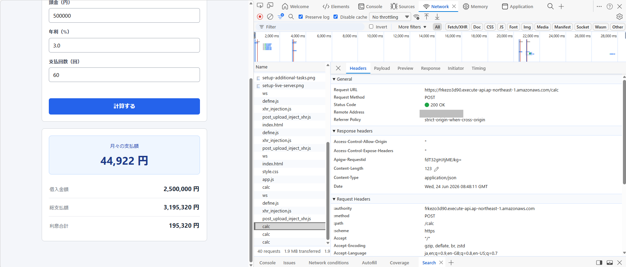The height and width of the screenshot is (267, 626).
Task: Enable the Invert filter checkbox
Action: [371, 26]
